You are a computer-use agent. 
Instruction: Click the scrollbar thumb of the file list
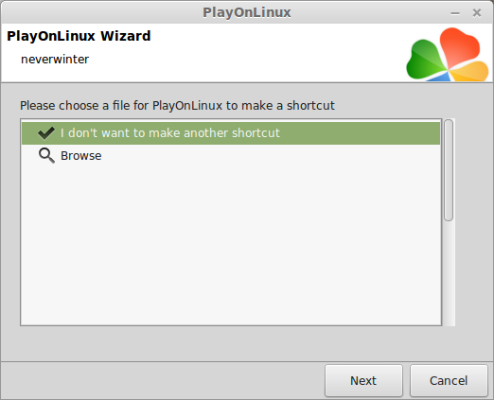tap(449, 170)
